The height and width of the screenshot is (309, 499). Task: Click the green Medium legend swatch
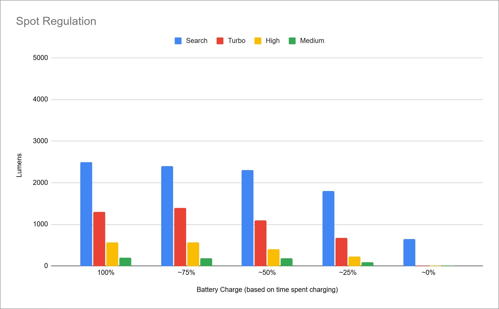[292, 41]
